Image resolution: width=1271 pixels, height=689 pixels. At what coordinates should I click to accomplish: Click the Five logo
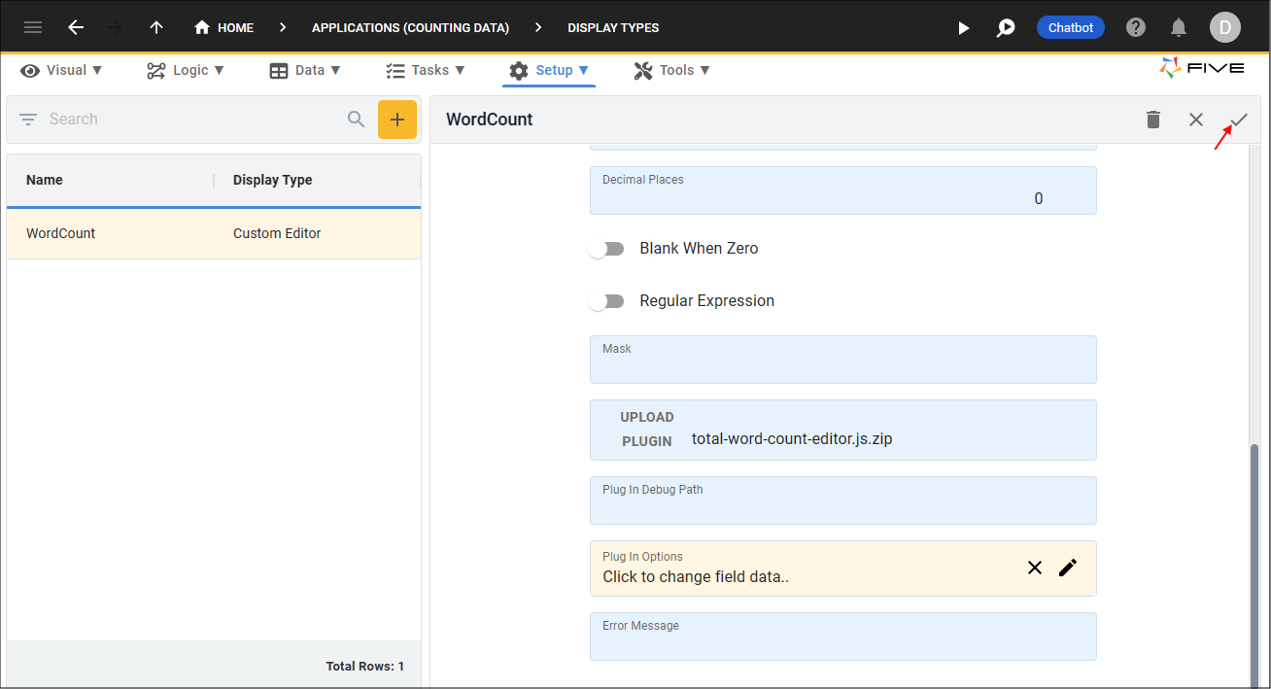[1201, 68]
